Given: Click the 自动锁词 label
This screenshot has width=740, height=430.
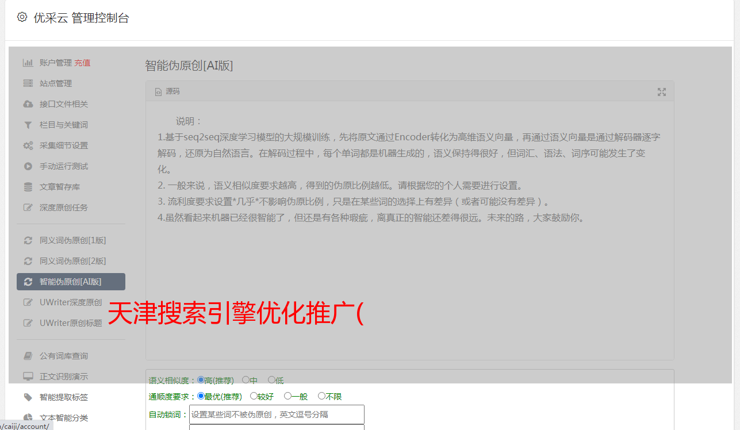Looking at the screenshot, I should click(x=168, y=414).
